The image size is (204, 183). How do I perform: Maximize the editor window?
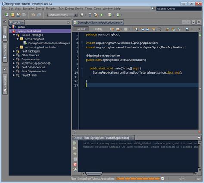(x=198, y=22)
